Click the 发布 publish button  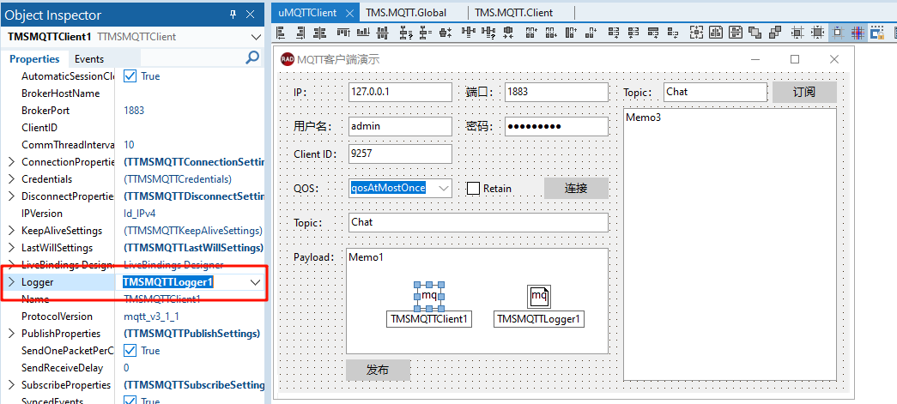pos(378,370)
